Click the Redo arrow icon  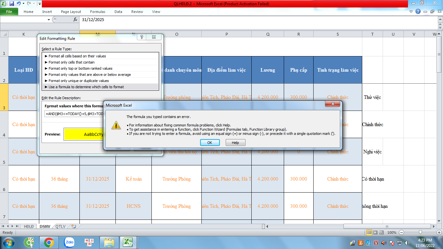[29, 4]
